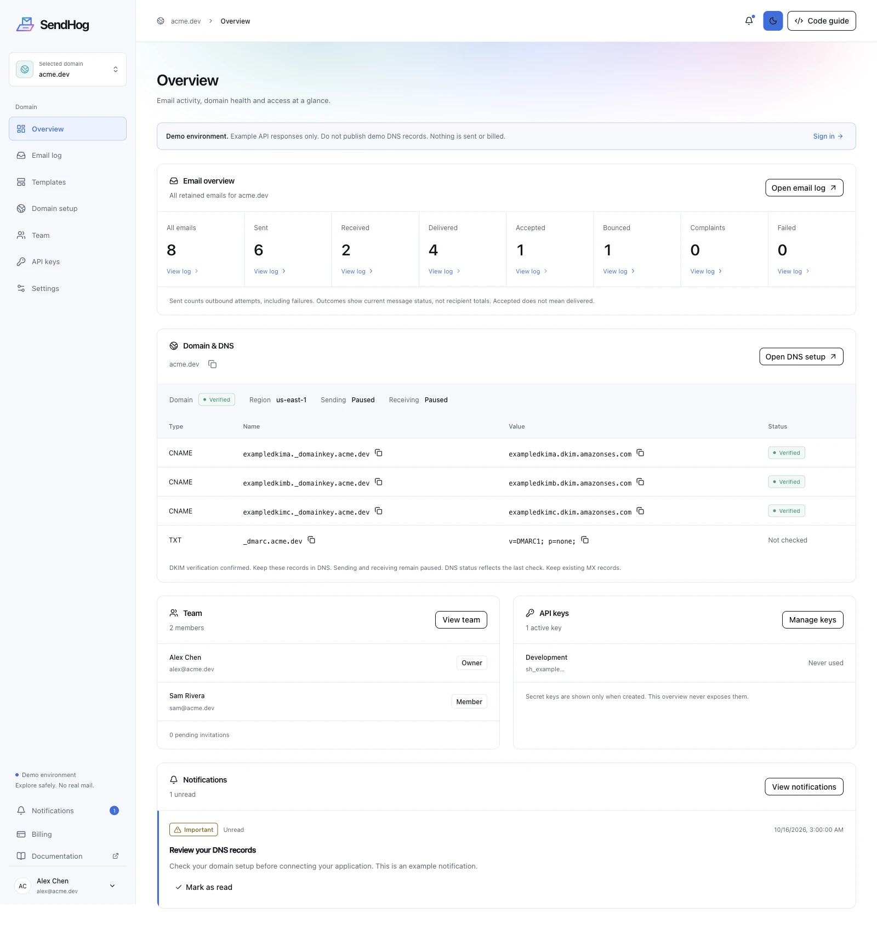Open Documentation external link
The image size is (877, 925).
tap(67, 856)
